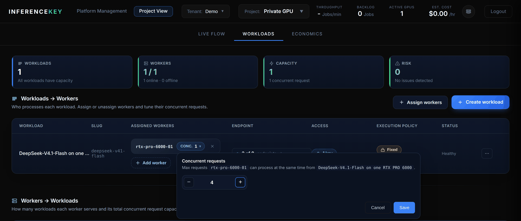Click the Capacity summary card

(323, 72)
